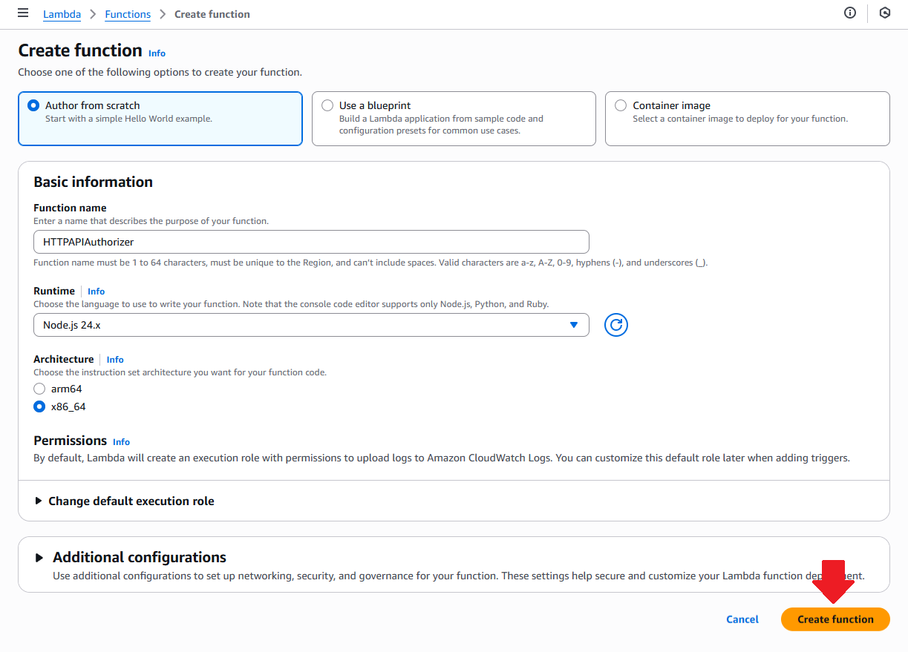
Task: Expand Change default execution role
Action: tap(125, 501)
